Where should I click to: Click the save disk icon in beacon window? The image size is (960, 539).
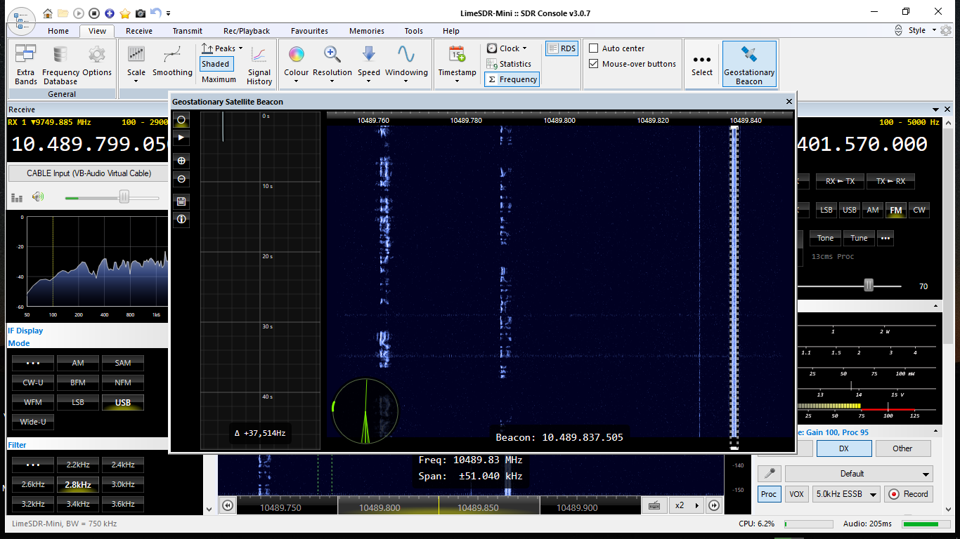[x=181, y=201]
